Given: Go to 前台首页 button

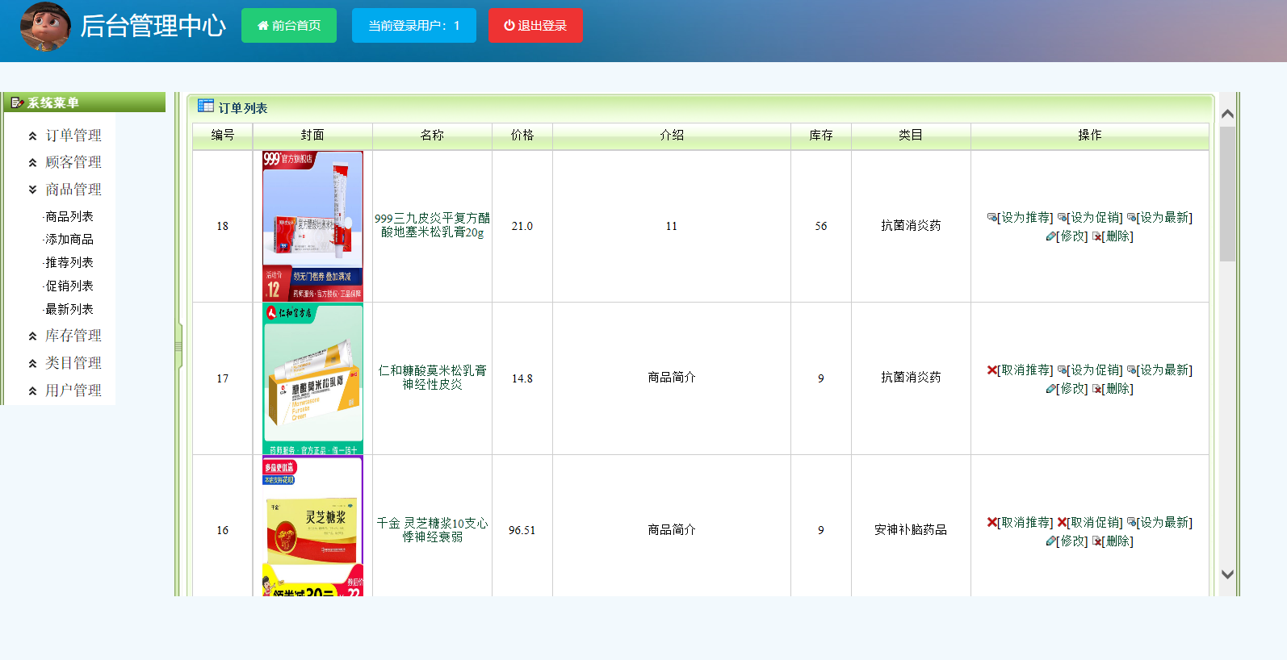Looking at the screenshot, I should [289, 26].
